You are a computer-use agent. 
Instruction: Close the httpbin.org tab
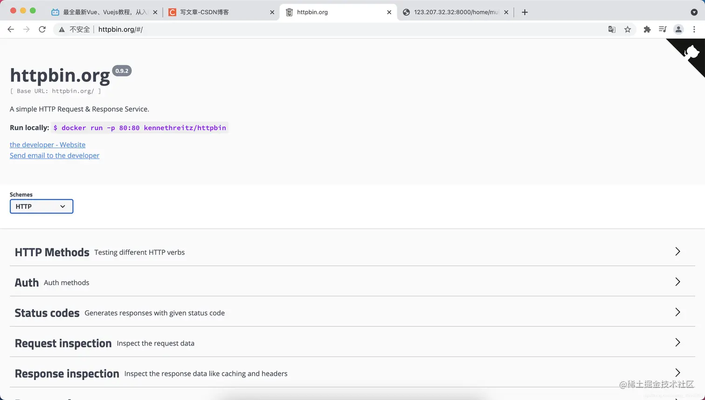[x=389, y=13]
